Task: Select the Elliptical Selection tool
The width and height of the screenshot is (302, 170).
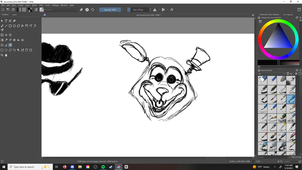Action: point(6,50)
